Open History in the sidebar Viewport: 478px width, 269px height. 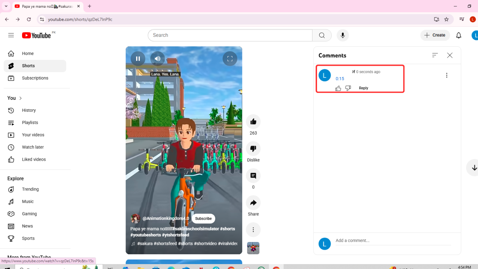point(35,110)
